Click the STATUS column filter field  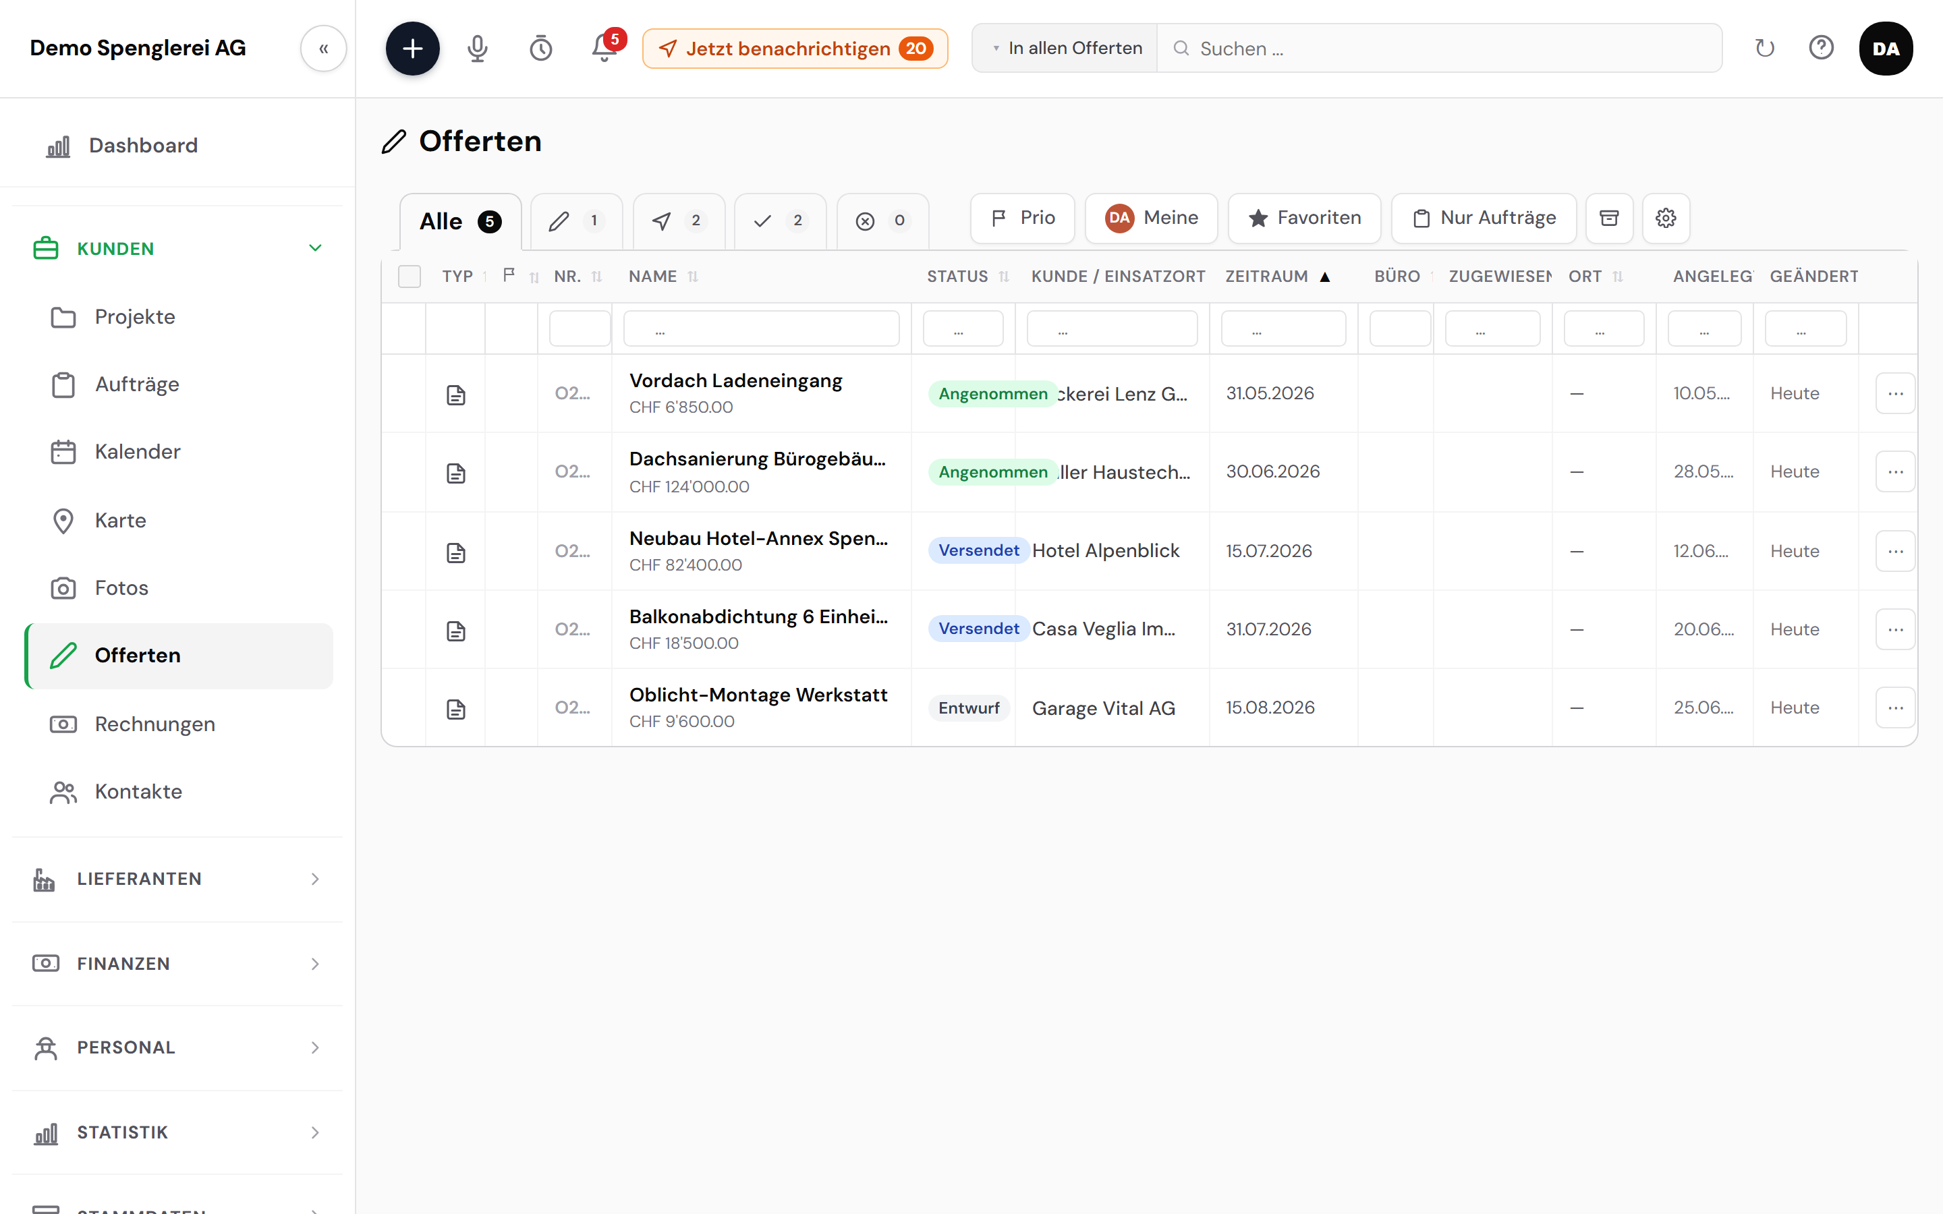click(963, 328)
